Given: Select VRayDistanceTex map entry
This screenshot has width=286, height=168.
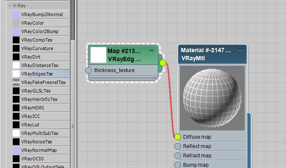Looking at the screenshot, I should [41, 65].
